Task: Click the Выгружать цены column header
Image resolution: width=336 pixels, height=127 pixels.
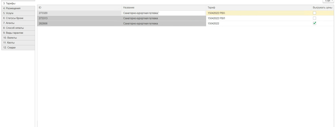Action: (x=323, y=8)
